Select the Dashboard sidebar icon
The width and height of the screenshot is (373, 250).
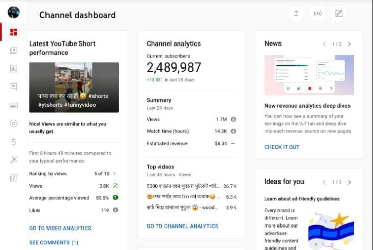[x=14, y=32]
